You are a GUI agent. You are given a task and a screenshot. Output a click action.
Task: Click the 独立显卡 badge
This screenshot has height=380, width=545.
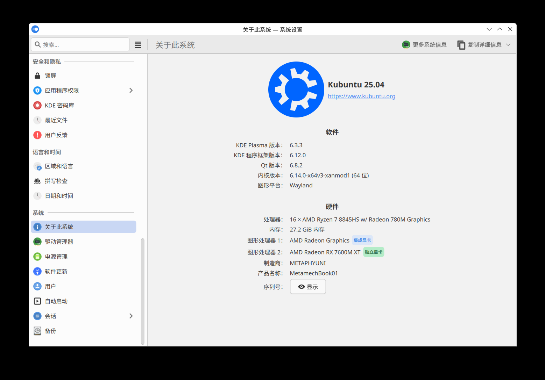coord(374,252)
